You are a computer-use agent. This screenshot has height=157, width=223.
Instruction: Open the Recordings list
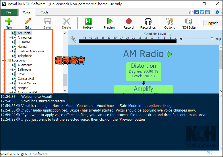point(148,23)
